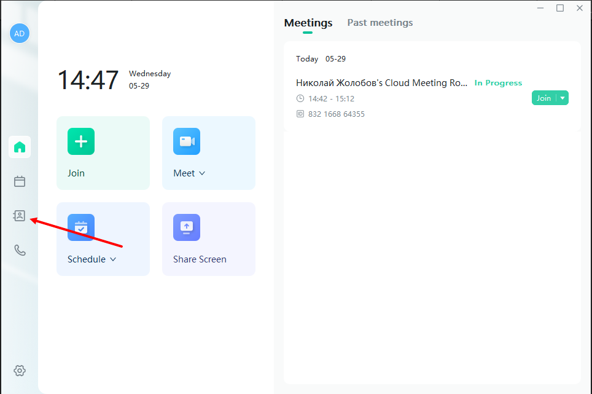This screenshot has height=394, width=592.
Task: Click the 14:47 clock display
Action: pos(88,80)
